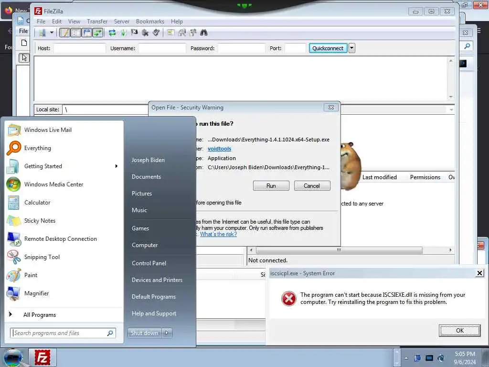
Task: Open Help and Support
Action: click(154, 313)
